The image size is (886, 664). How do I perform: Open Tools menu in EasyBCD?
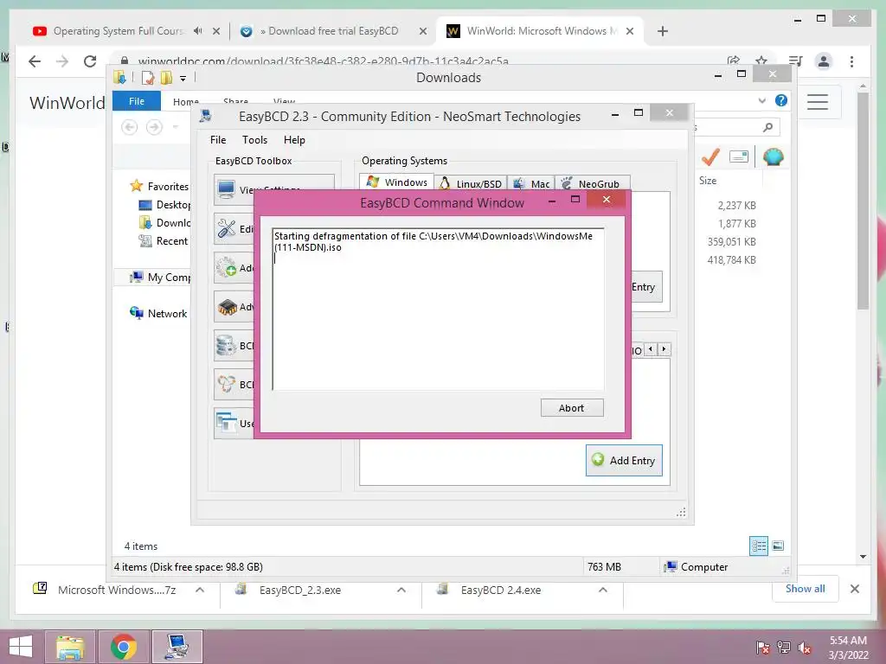pyautogui.click(x=254, y=139)
